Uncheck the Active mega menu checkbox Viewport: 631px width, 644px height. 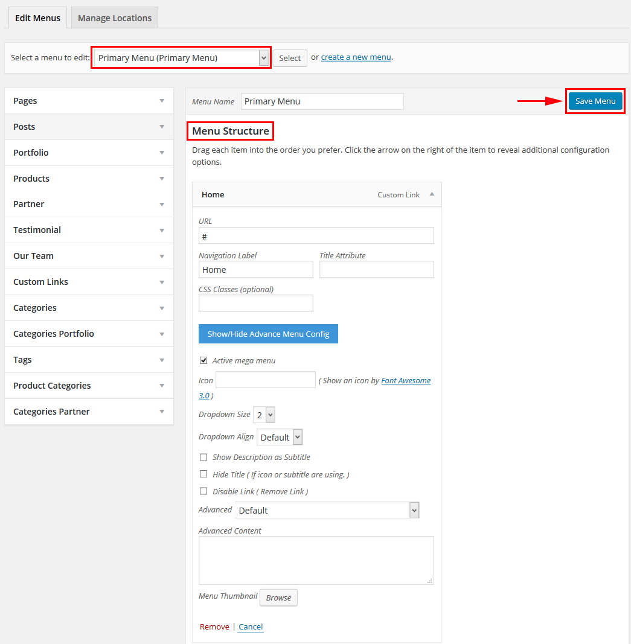tap(203, 360)
